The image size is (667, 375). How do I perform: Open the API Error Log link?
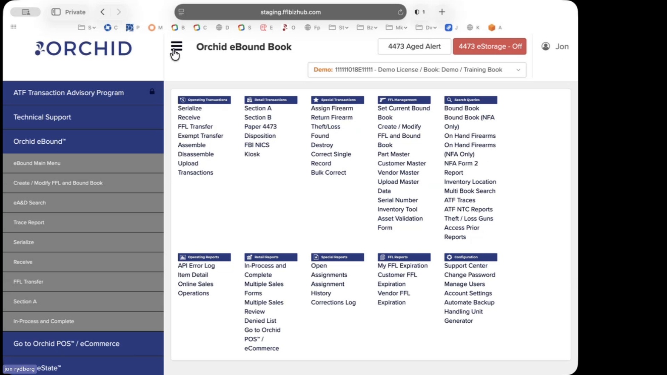click(196, 266)
